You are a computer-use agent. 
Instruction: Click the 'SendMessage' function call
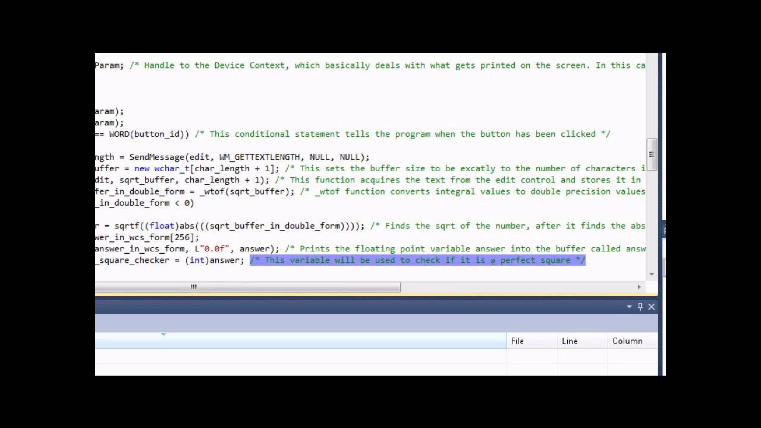(157, 158)
